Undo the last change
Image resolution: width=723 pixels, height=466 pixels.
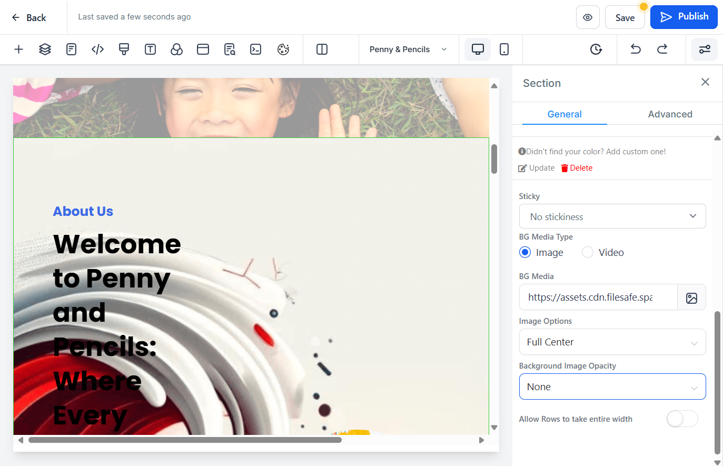click(636, 49)
